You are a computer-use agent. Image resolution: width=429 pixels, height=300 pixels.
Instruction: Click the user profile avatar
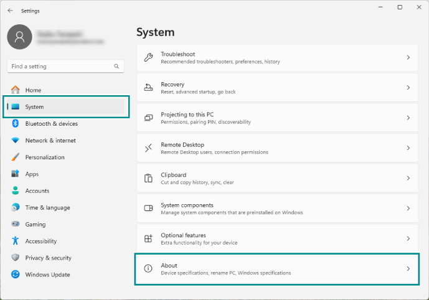(x=19, y=37)
